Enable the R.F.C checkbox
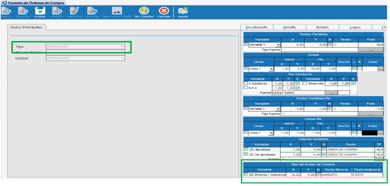Image resolution: width=390 pixels, height=186 pixels. coord(246,88)
